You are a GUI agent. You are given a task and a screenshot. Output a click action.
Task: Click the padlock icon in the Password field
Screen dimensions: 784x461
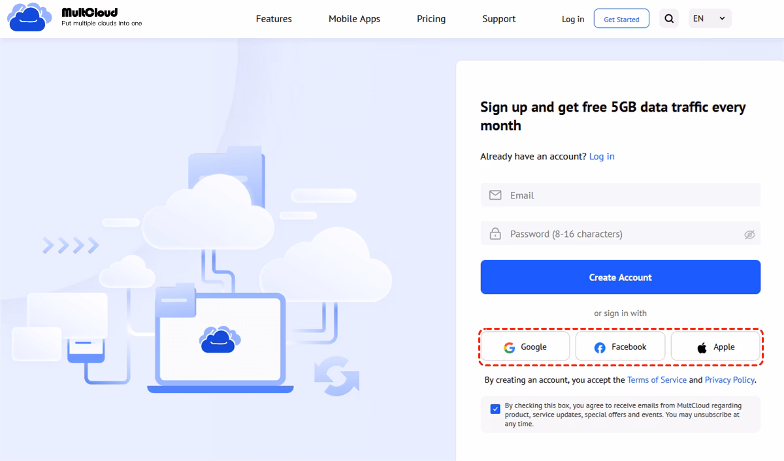pos(495,233)
